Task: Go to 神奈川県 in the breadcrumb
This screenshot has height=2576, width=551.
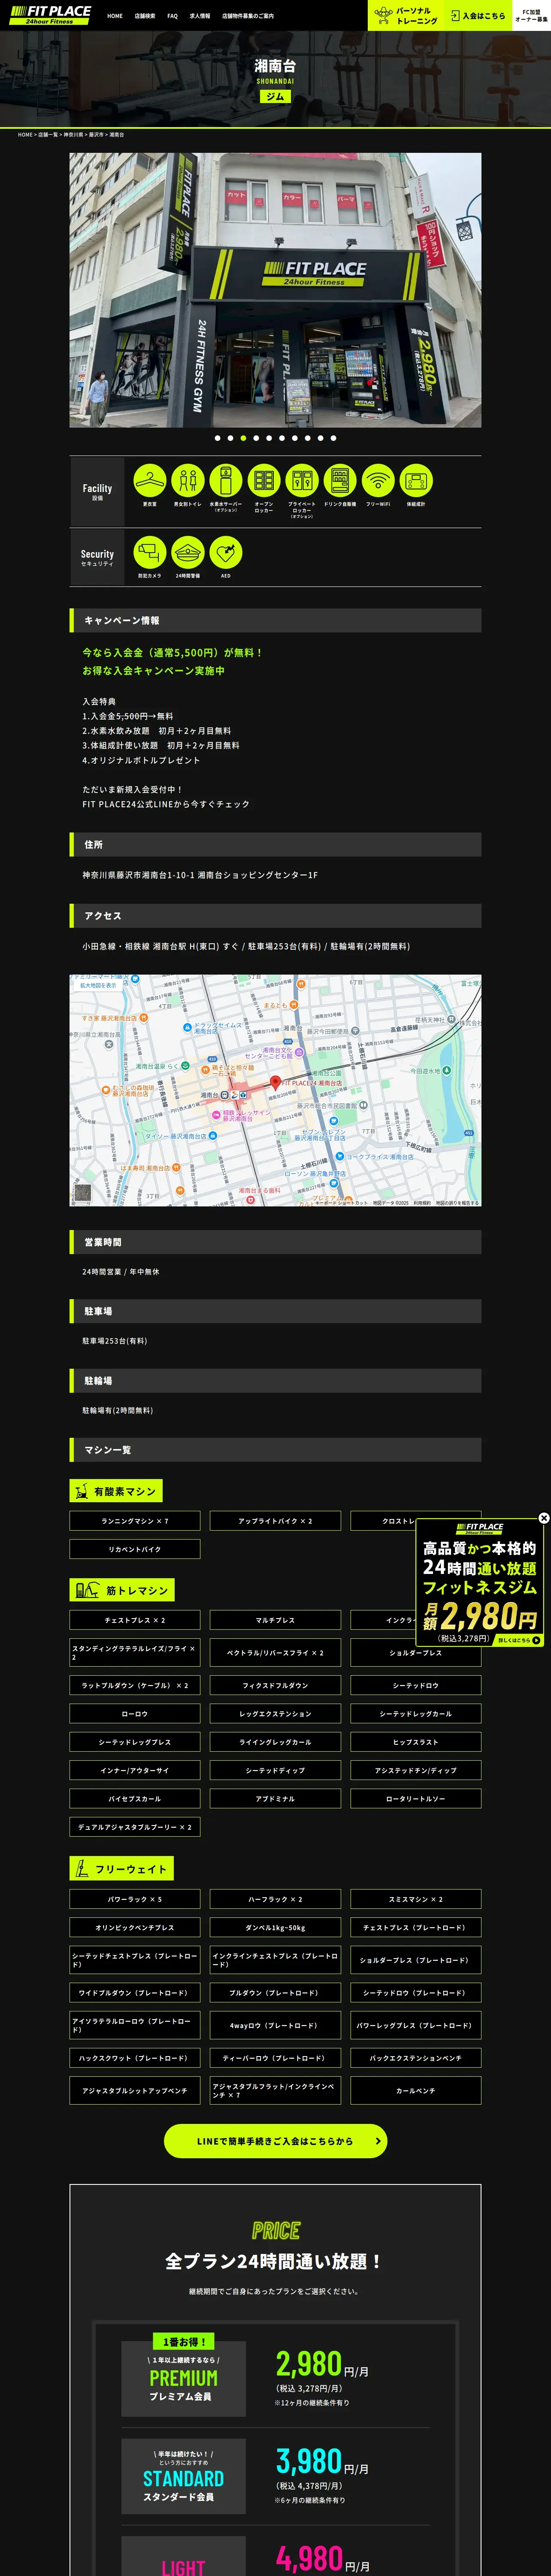Action: click(74, 134)
